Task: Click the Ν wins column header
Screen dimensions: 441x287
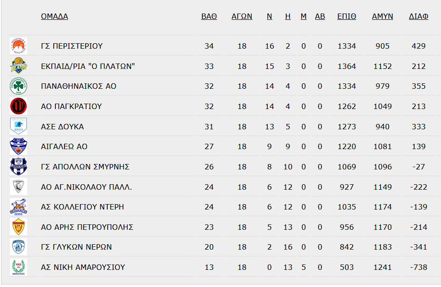Action: (x=270, y=16)
